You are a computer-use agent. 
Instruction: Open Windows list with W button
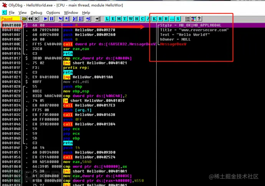coord(131,19)
